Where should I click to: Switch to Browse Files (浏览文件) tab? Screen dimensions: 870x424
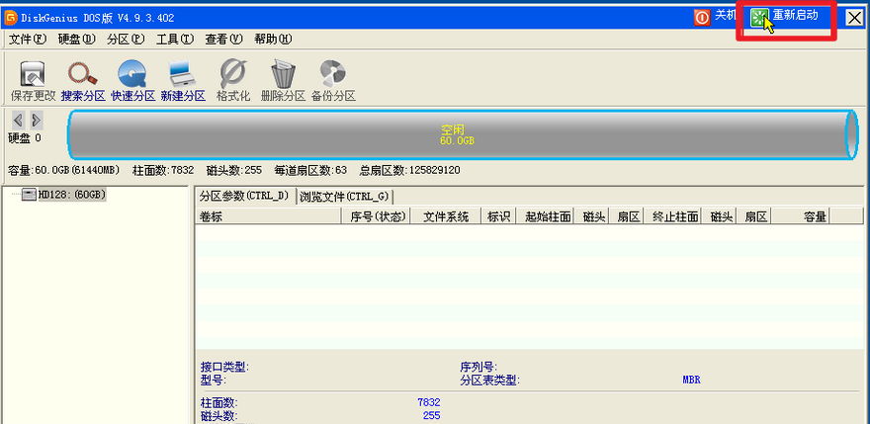click(x=345, y=197)
